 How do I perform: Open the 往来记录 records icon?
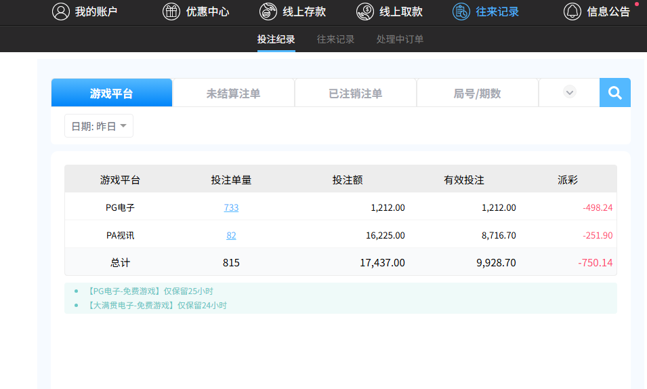pyautogui.click(x=461, y=12)
